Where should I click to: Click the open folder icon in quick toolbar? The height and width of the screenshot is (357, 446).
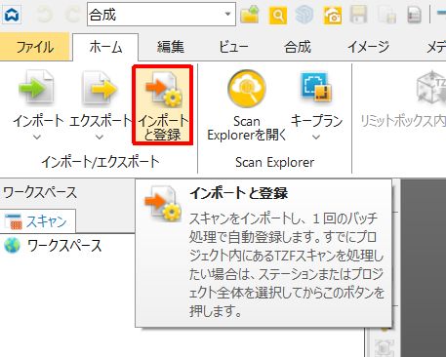click(x=250, y=14)
